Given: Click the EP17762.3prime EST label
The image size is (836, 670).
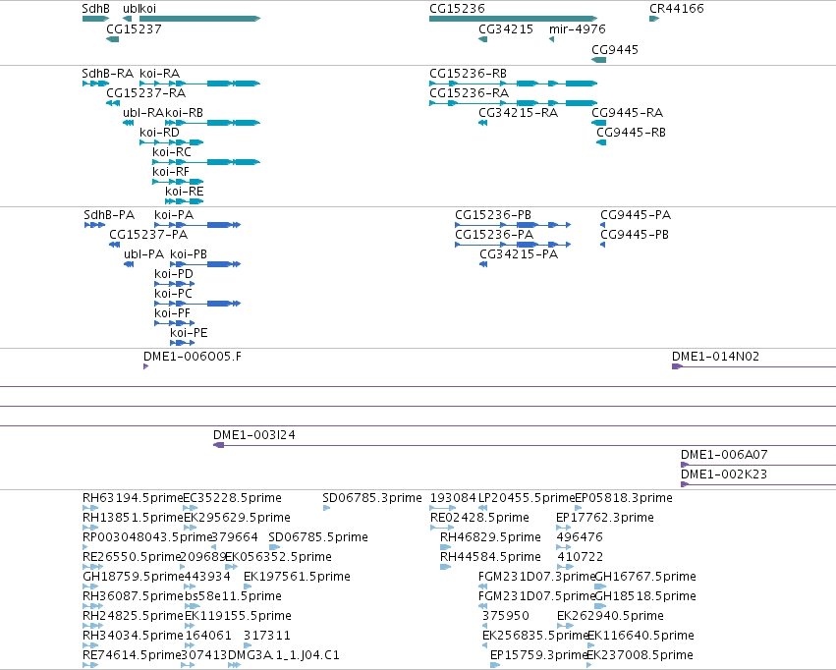Looking at the screenshot, I should click(x=605, y=518).
